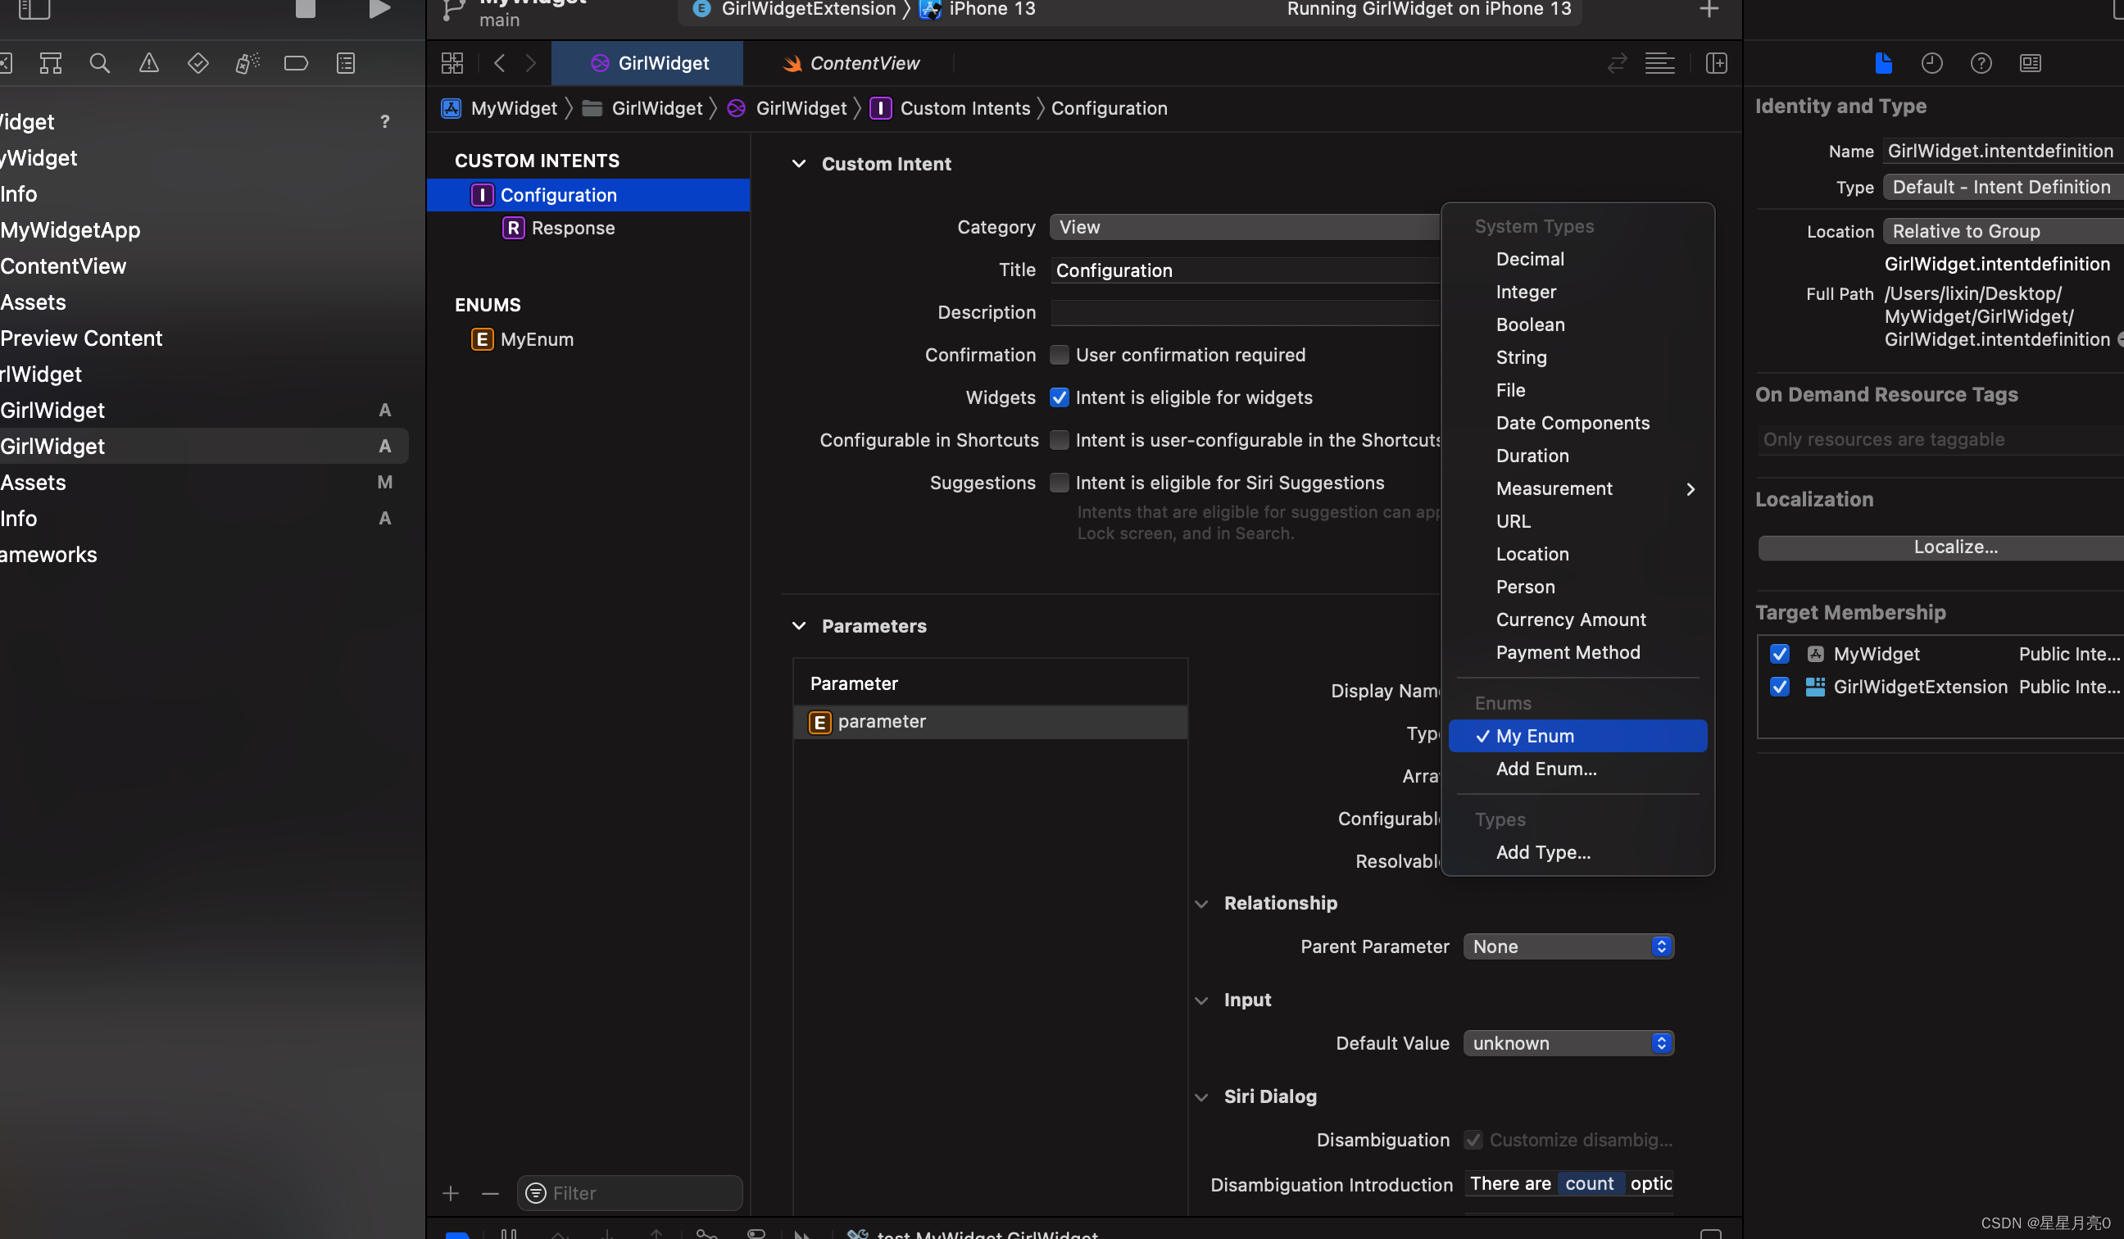Enable User confirmation required checkbox
Viewport: 2124px width, 1239px height.
coord(1060,355)
